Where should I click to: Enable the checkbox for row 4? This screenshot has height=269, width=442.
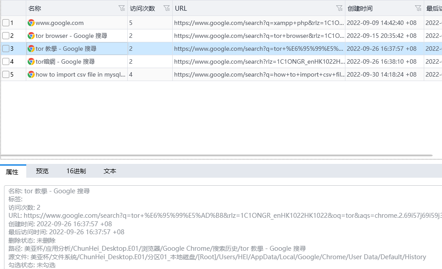click(x=6, y=61)
